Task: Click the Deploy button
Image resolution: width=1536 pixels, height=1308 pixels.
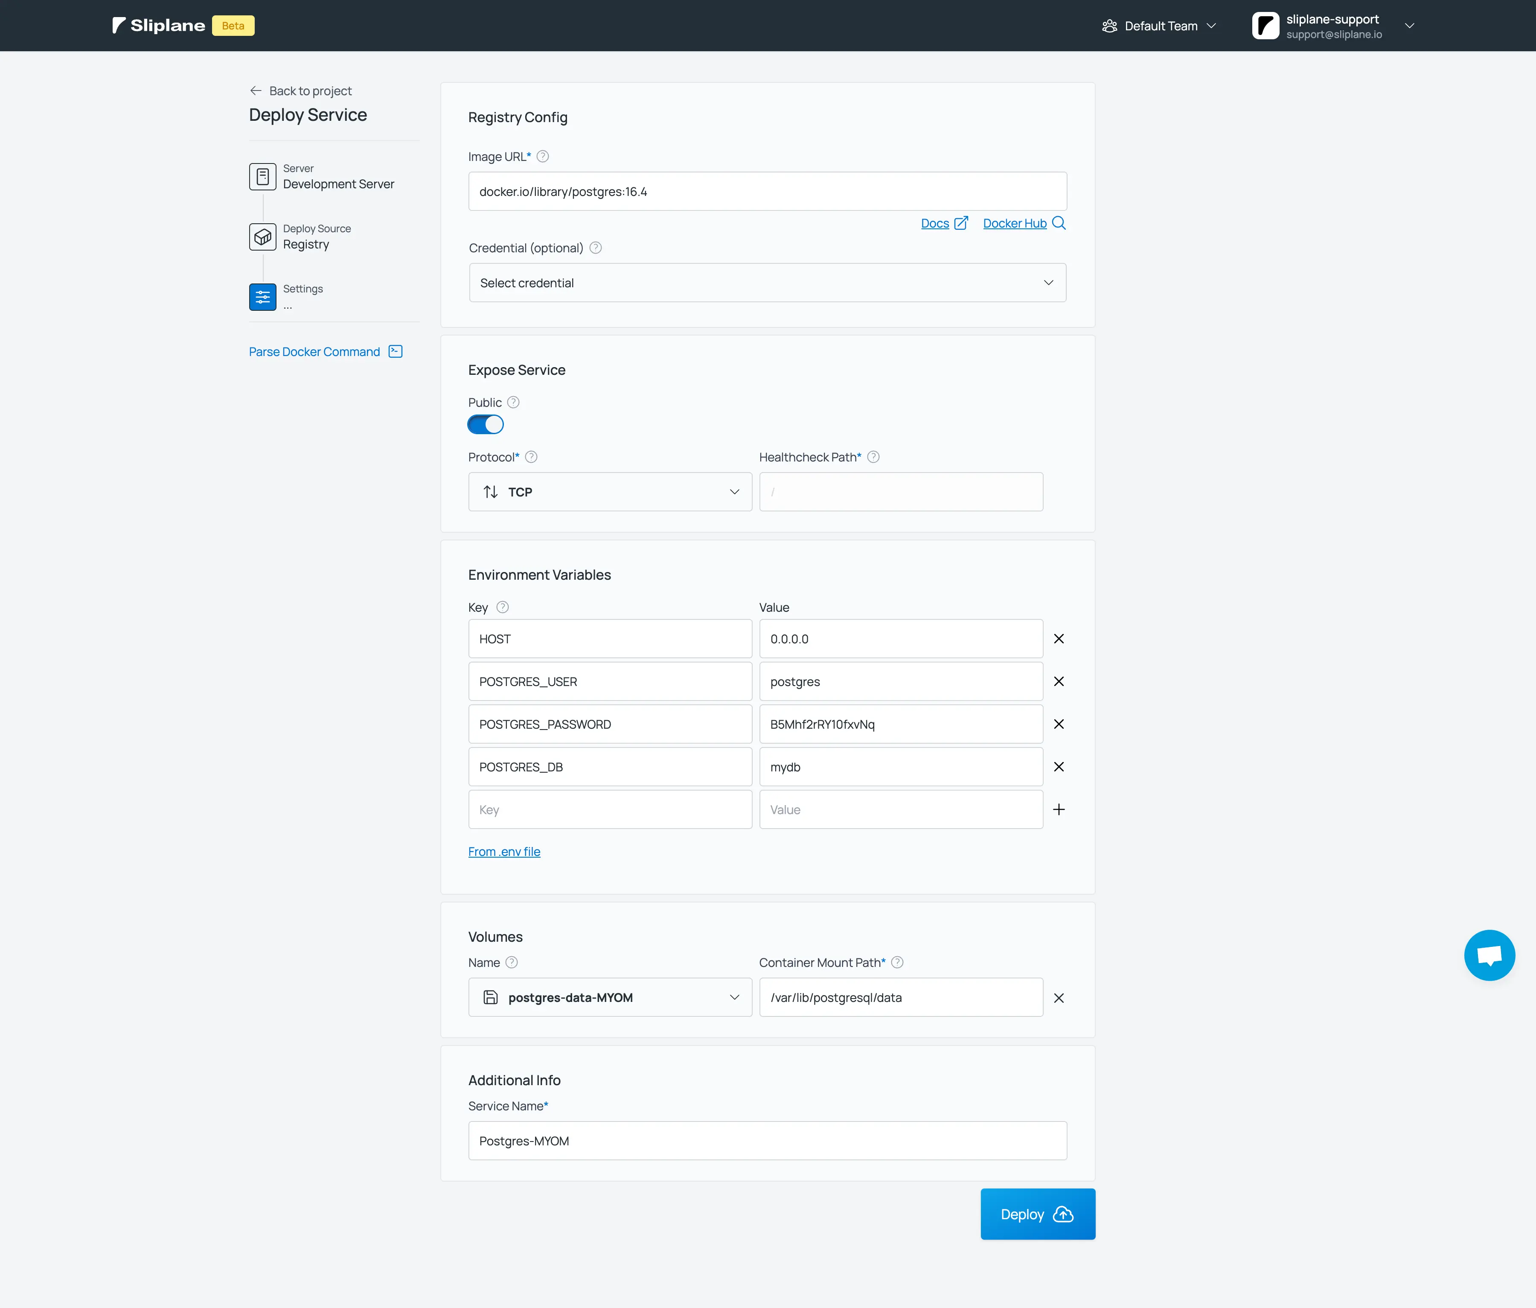Action: (1037, 1214)
